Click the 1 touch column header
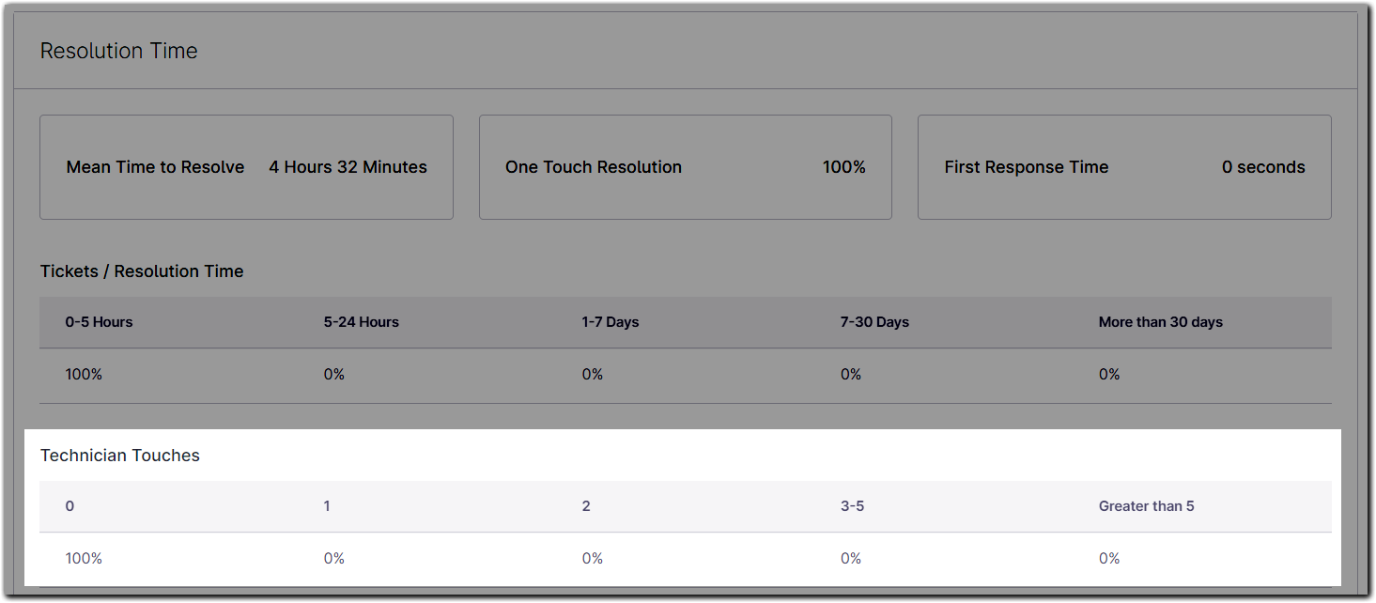Viewport: 1376px width, 603px height. pyautogui.click(x=327, y=505)
